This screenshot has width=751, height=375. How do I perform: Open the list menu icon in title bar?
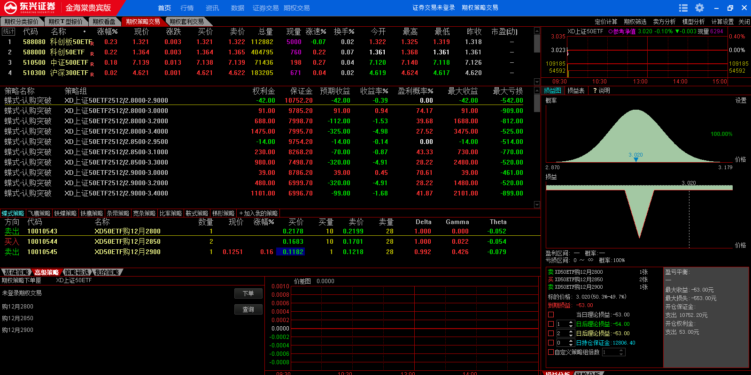pyautogui.click(x=683, y=8)
